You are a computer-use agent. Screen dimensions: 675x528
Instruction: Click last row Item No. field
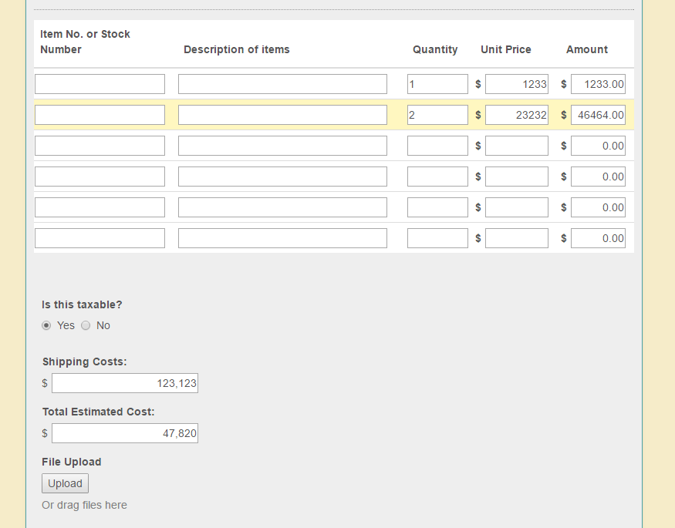click(100, 238)
